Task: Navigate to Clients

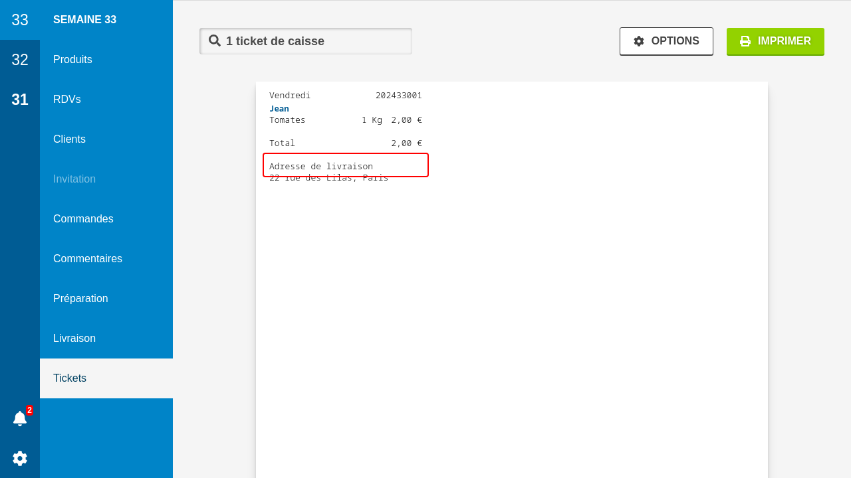Action: [x=69, y=139]
